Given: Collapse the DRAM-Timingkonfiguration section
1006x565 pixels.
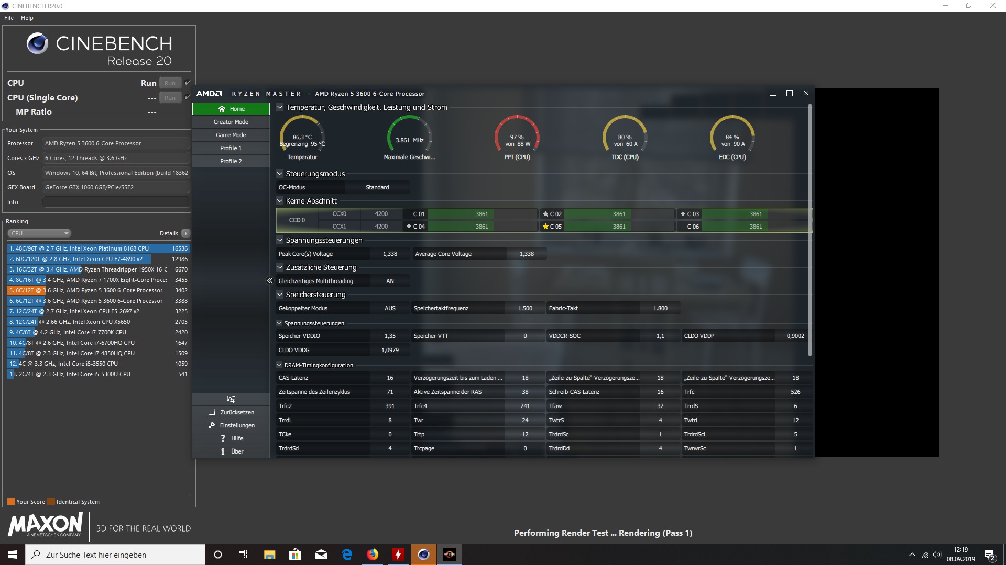Looking at the screenshot, I should point(279,365).
